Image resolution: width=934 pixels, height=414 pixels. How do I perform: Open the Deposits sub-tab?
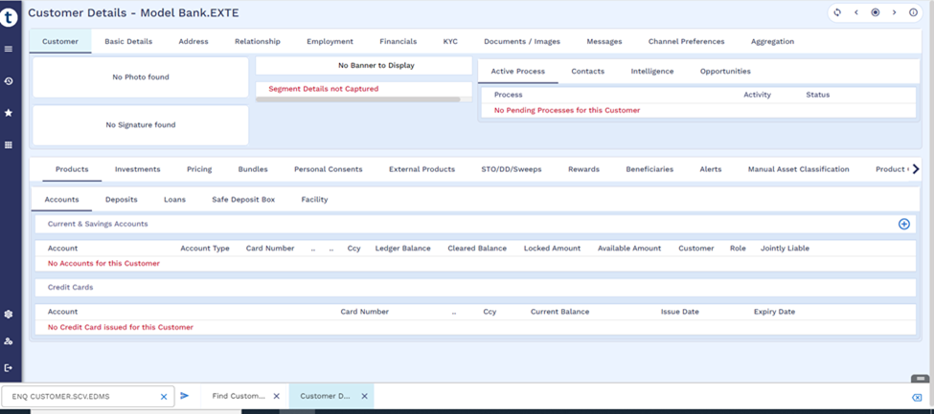tap(122, 200)
